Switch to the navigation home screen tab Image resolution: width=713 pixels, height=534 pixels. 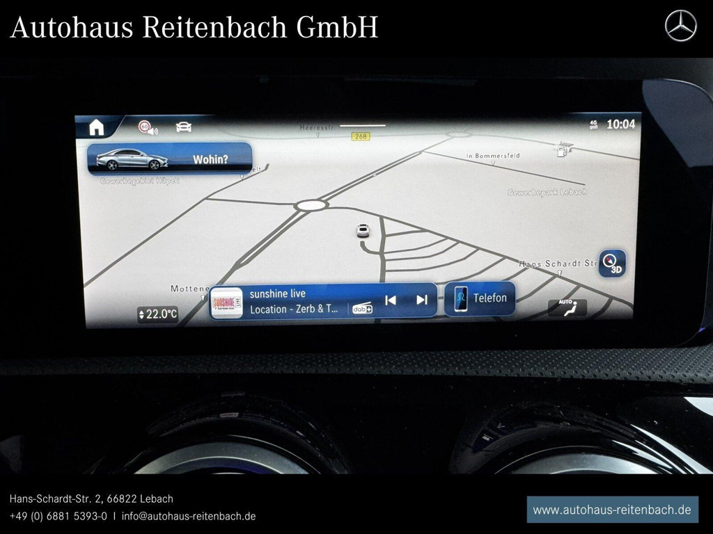97,127
